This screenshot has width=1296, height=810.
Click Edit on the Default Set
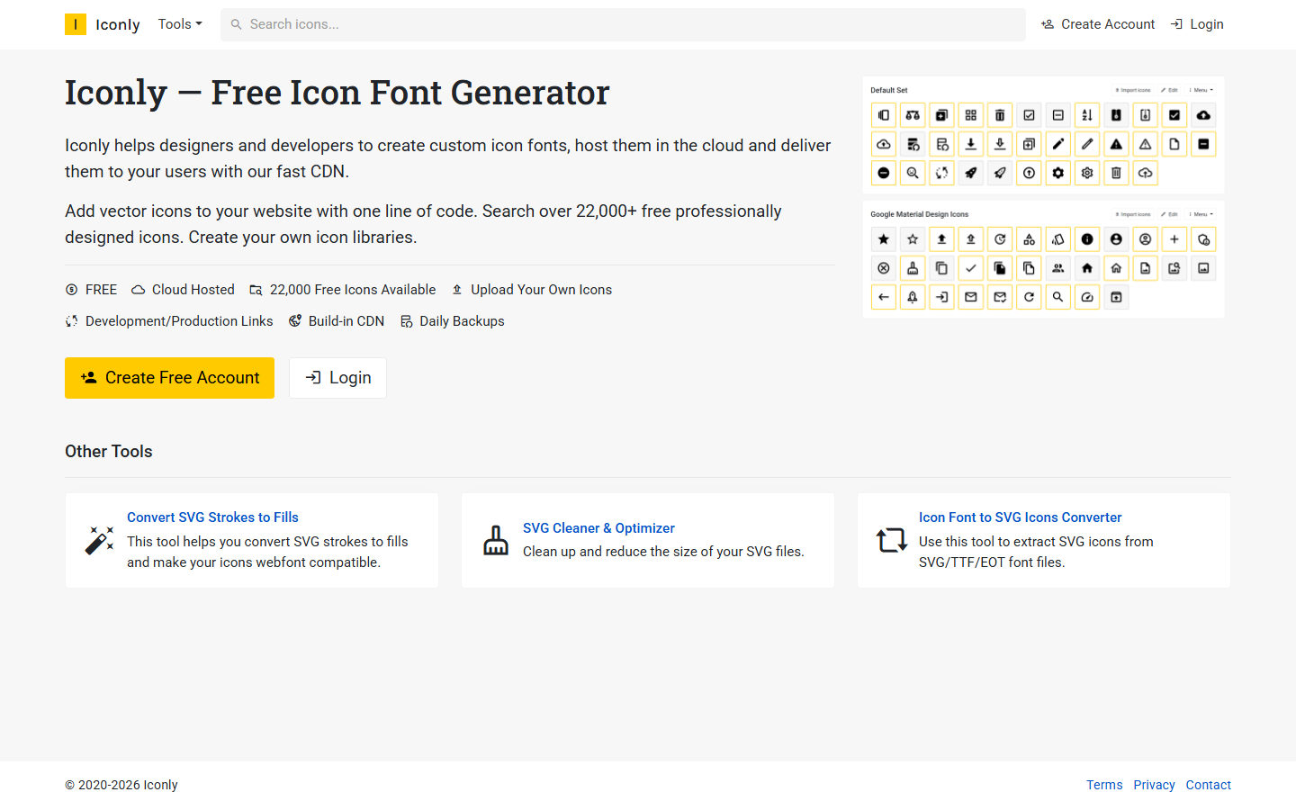[x=1170, y=89]
